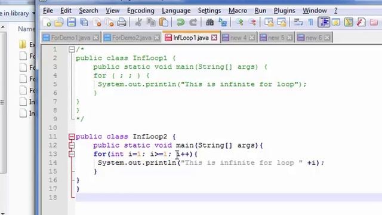Click the Copy toolbar icon
The image size is (382, 215).
tap(151, 23)
